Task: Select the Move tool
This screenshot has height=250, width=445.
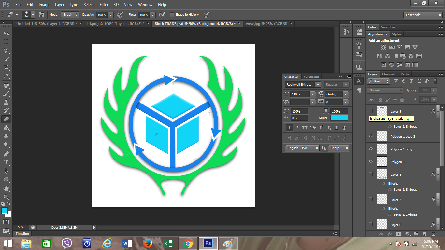Action: [6, 33]
